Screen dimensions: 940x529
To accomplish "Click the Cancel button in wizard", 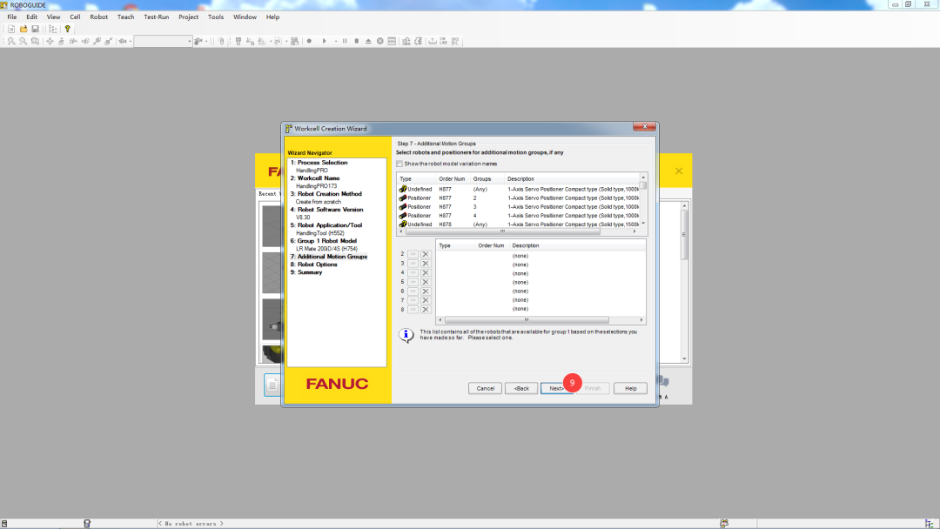I will pyautogui.click(x=485, y=388).
